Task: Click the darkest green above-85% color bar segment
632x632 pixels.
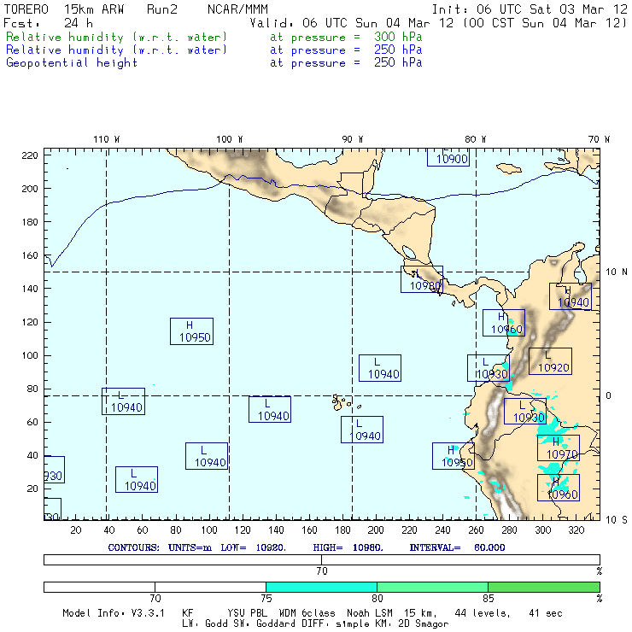Action: click(x=544, y=587)
